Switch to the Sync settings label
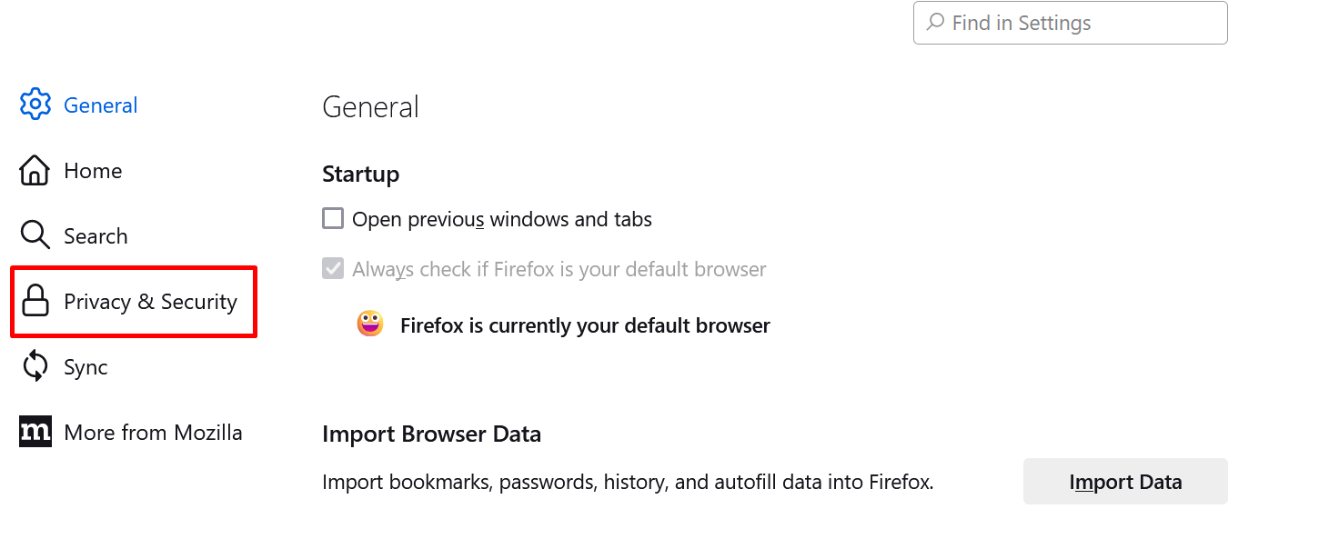Screen dimensions: 1339x549 point(86,367)
